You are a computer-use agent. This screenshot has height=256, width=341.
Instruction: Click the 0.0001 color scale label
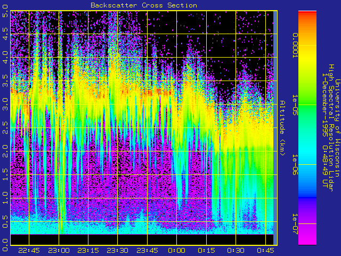point(295,45)
